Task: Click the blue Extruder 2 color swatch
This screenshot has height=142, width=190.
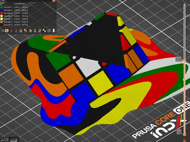Action: pos(1,10)
